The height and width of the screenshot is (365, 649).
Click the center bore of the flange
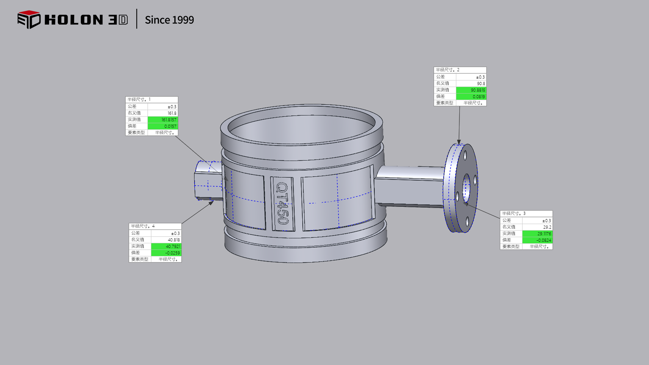tap(466, 188)
